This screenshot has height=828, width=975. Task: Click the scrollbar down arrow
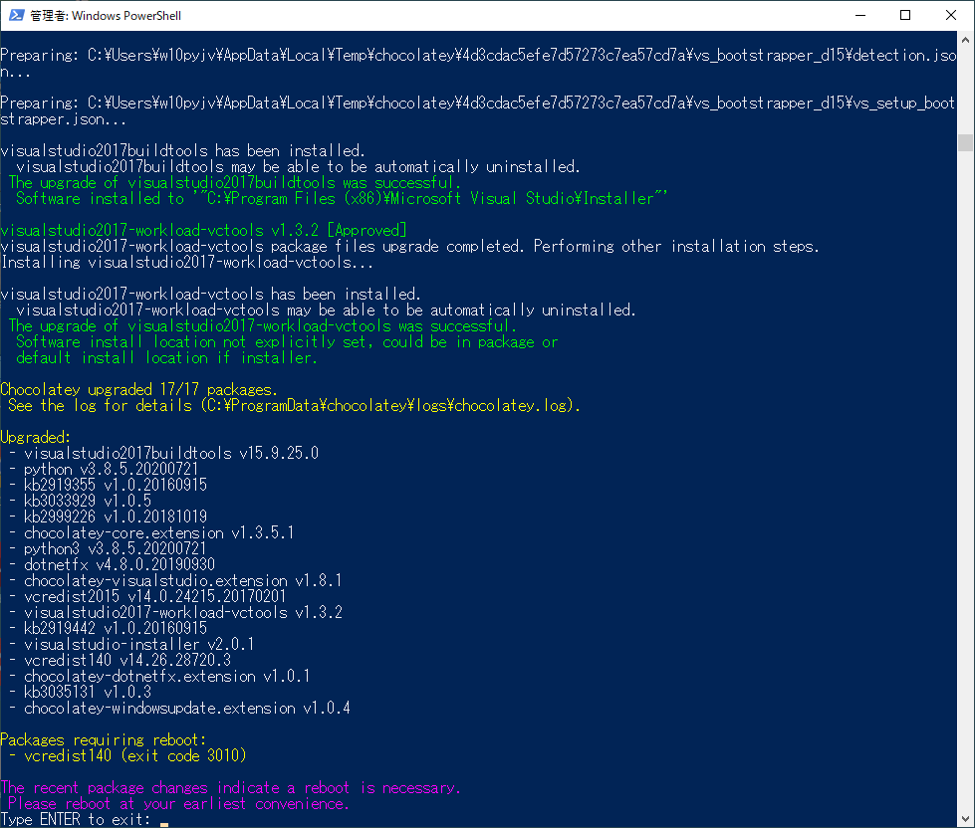pyautogui.click(x=965, y=819)
